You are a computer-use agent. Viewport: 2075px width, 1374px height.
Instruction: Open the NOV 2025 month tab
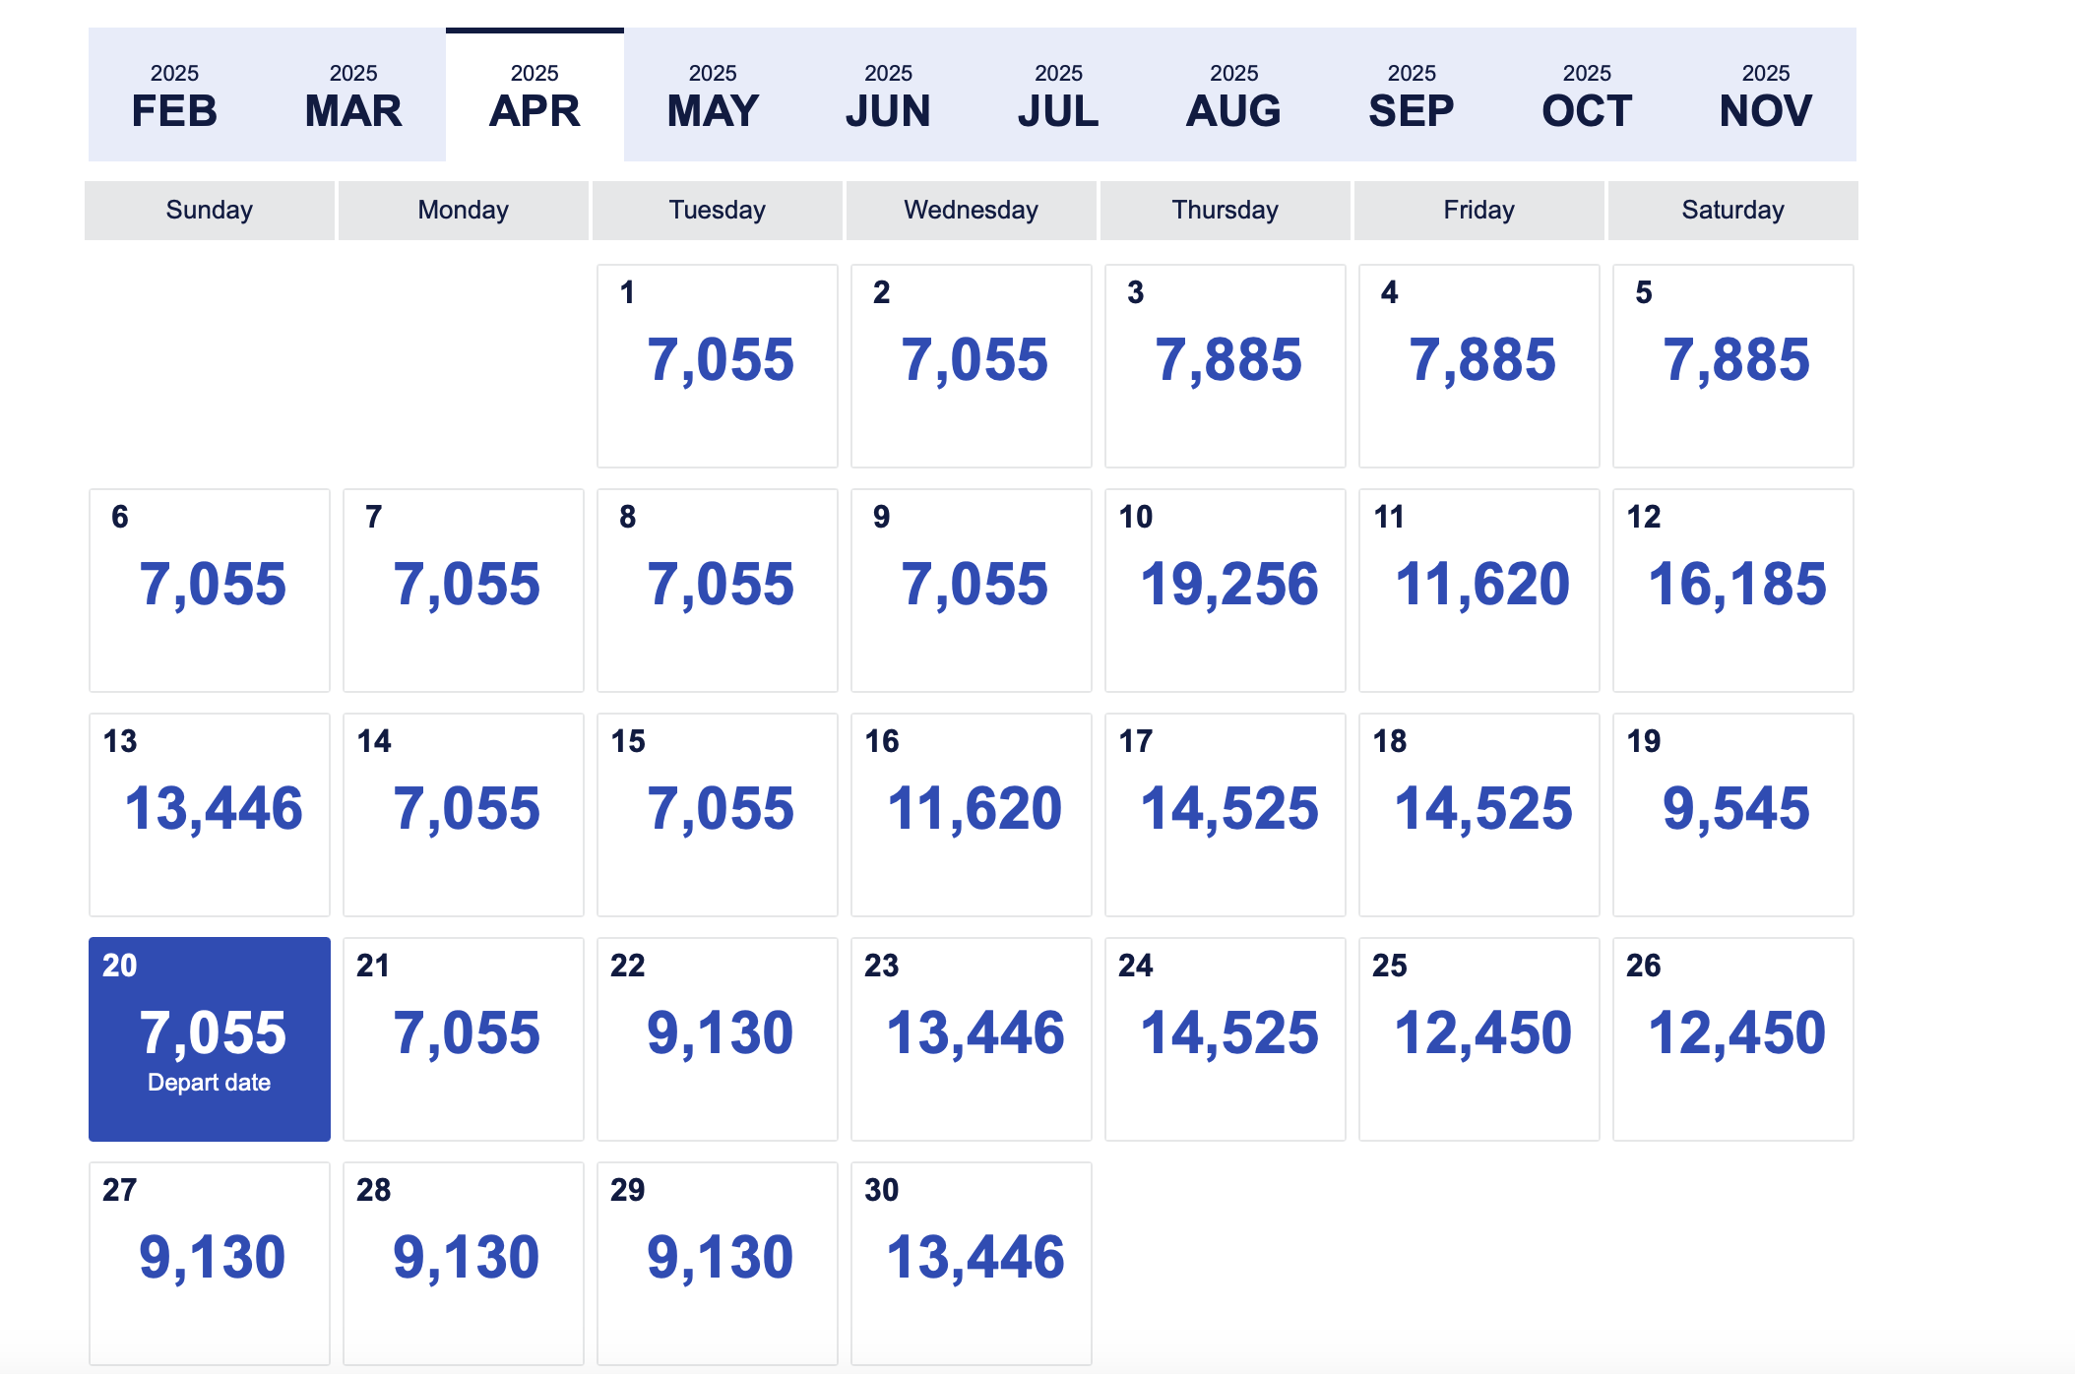1765,96
